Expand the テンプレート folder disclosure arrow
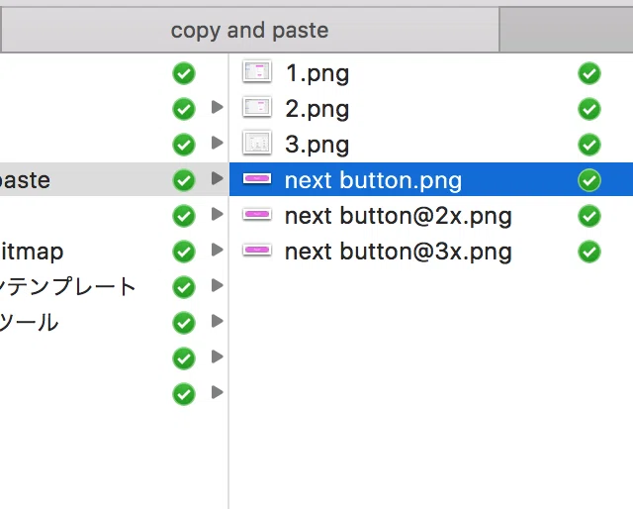 (218, 285)
